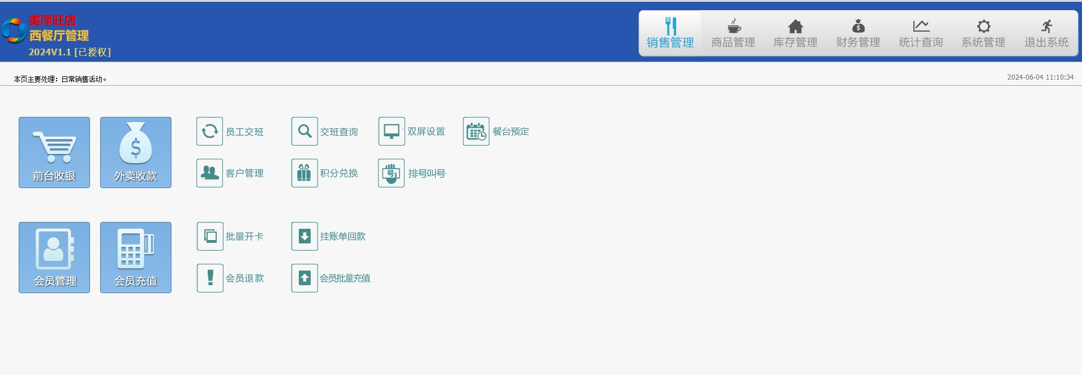Click the 批量开卡 batch card icon

point(210,237)
